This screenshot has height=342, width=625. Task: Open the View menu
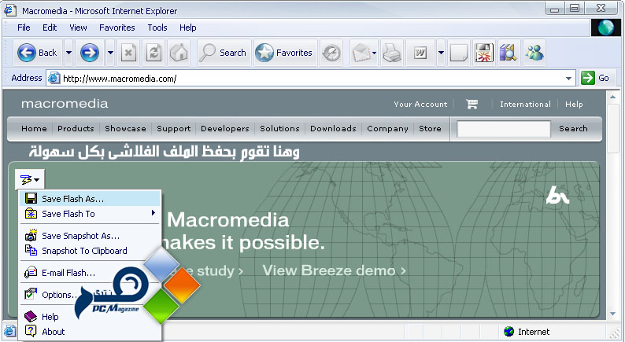(78, 28)
